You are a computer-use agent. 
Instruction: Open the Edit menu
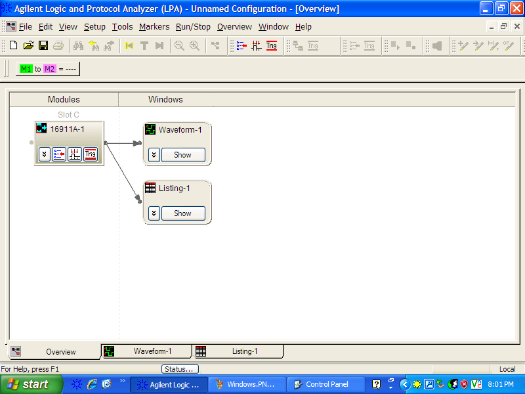pyautogui.click(x=45, y=27)
